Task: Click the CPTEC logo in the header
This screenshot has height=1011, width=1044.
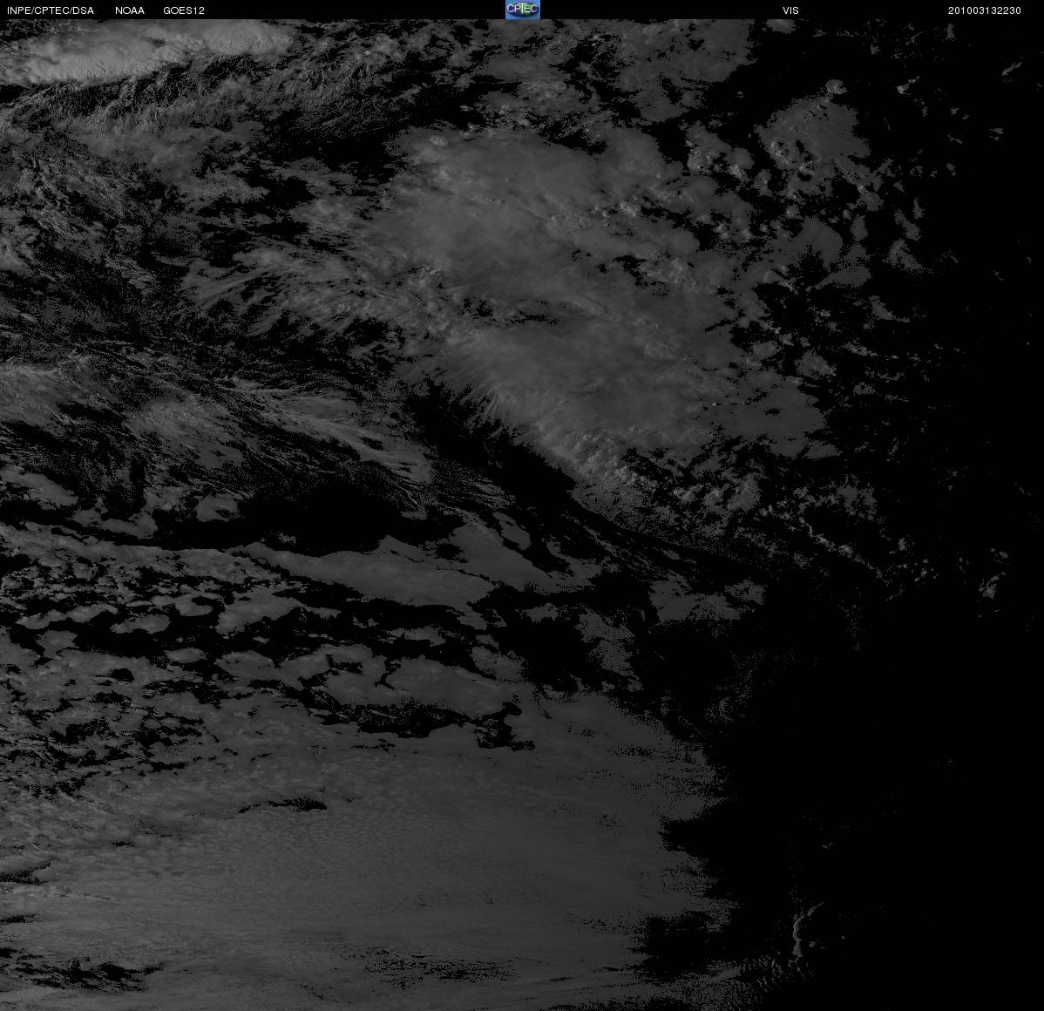Action: 522,10
